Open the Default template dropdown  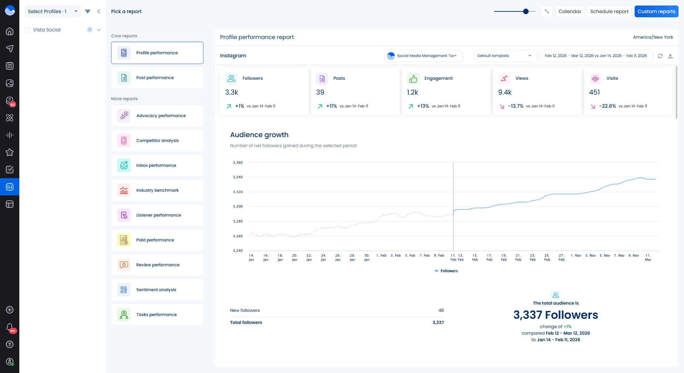(505, 56)
